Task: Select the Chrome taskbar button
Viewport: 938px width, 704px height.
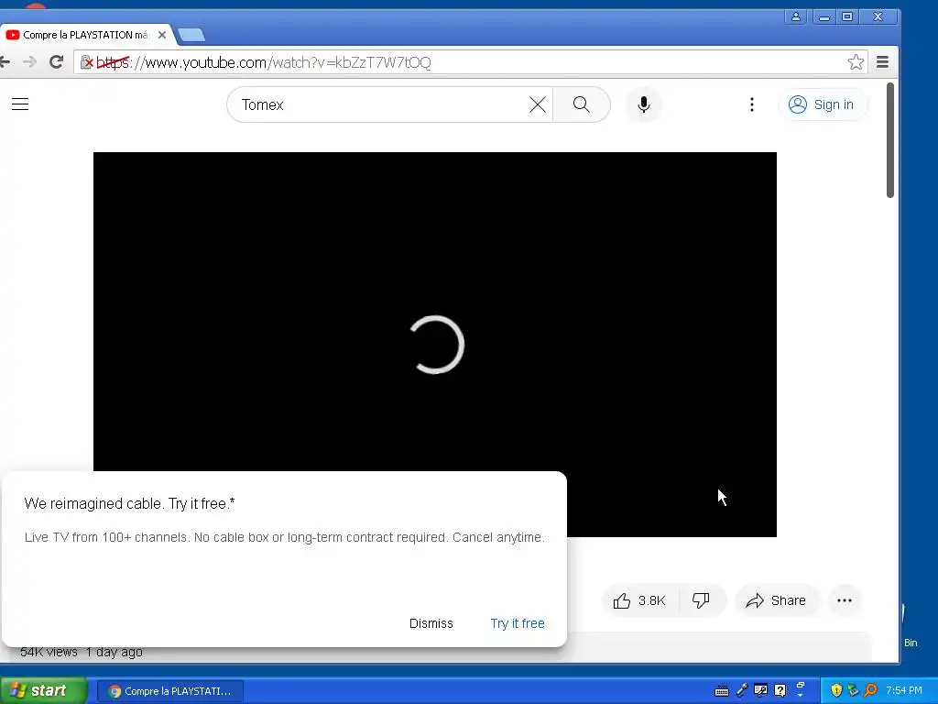Action: click(170, 691)
